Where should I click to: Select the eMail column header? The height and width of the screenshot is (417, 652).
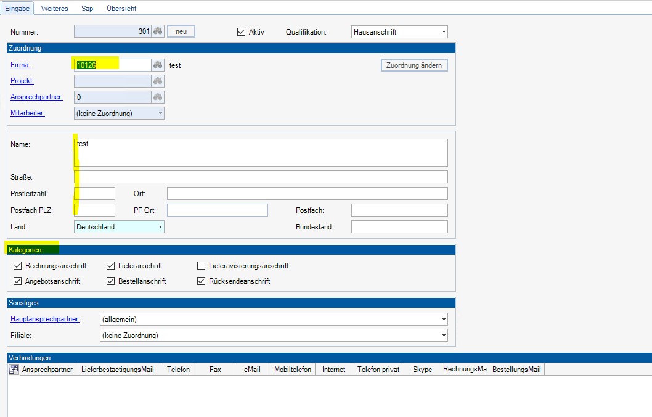(x=251, y=370)
